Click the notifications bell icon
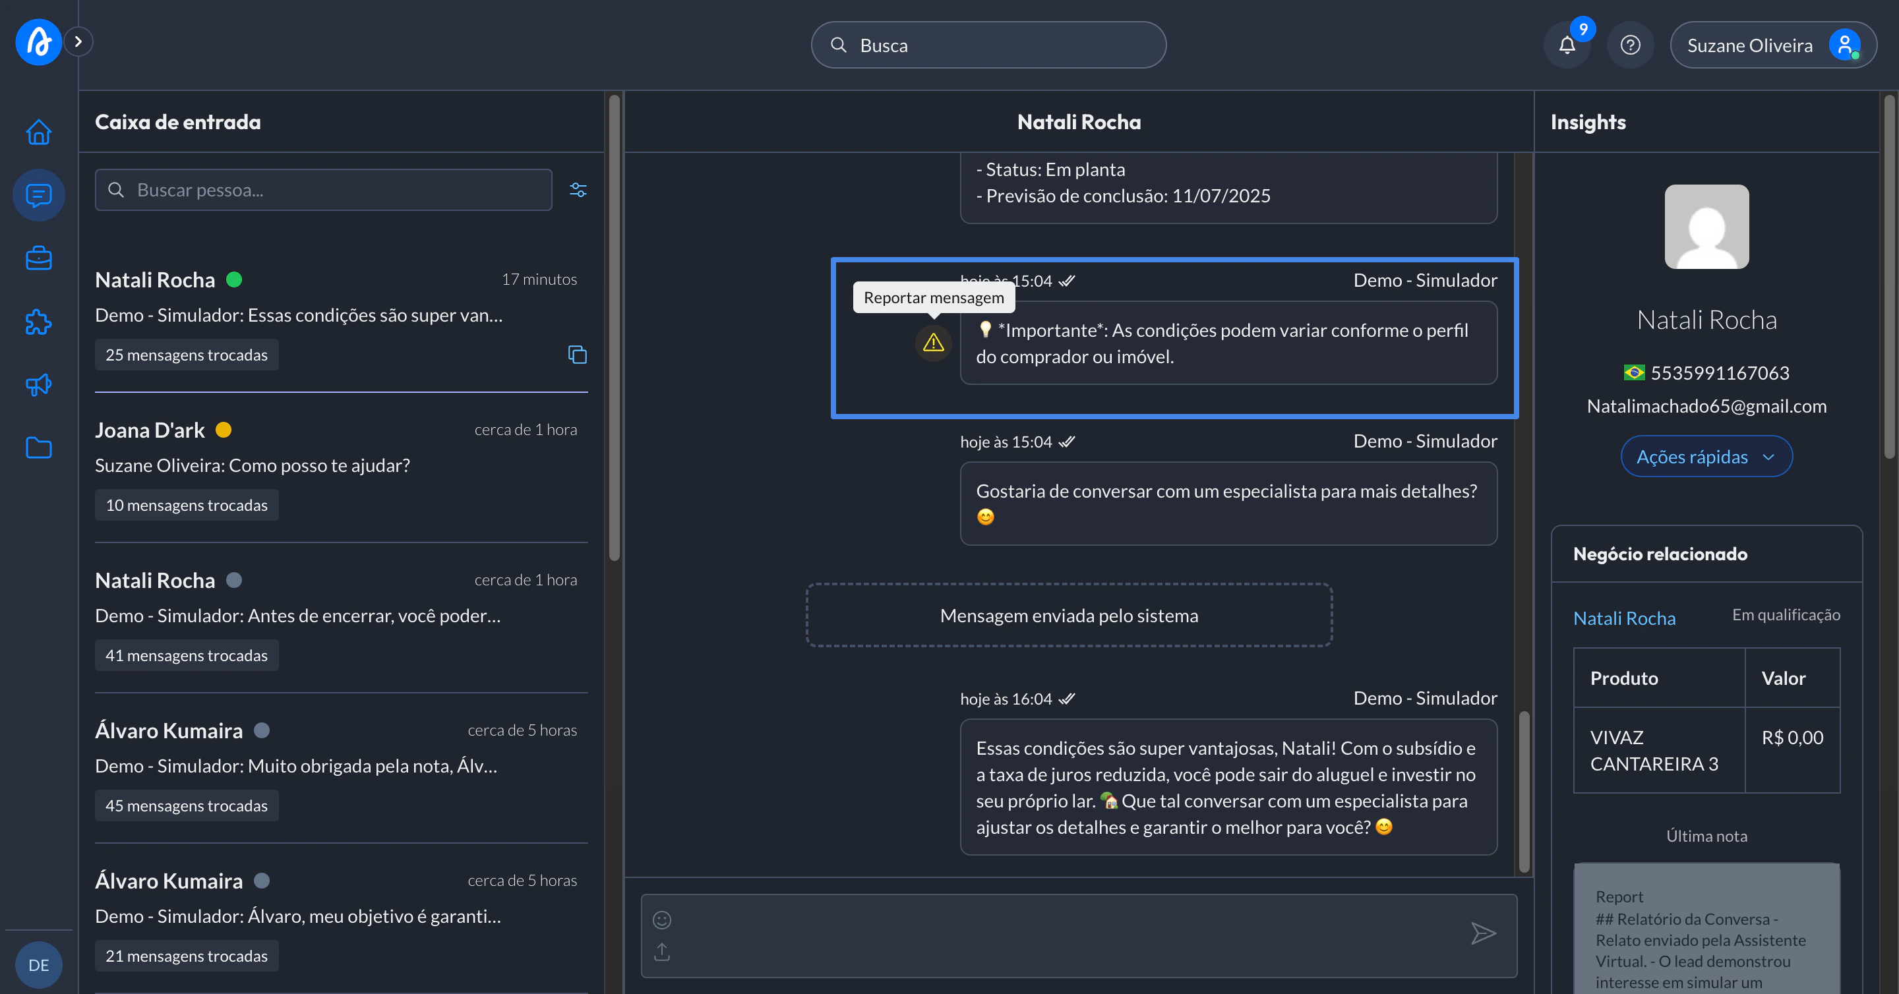The height and width of the screenshot is (994, 1899). [1567, 45]
